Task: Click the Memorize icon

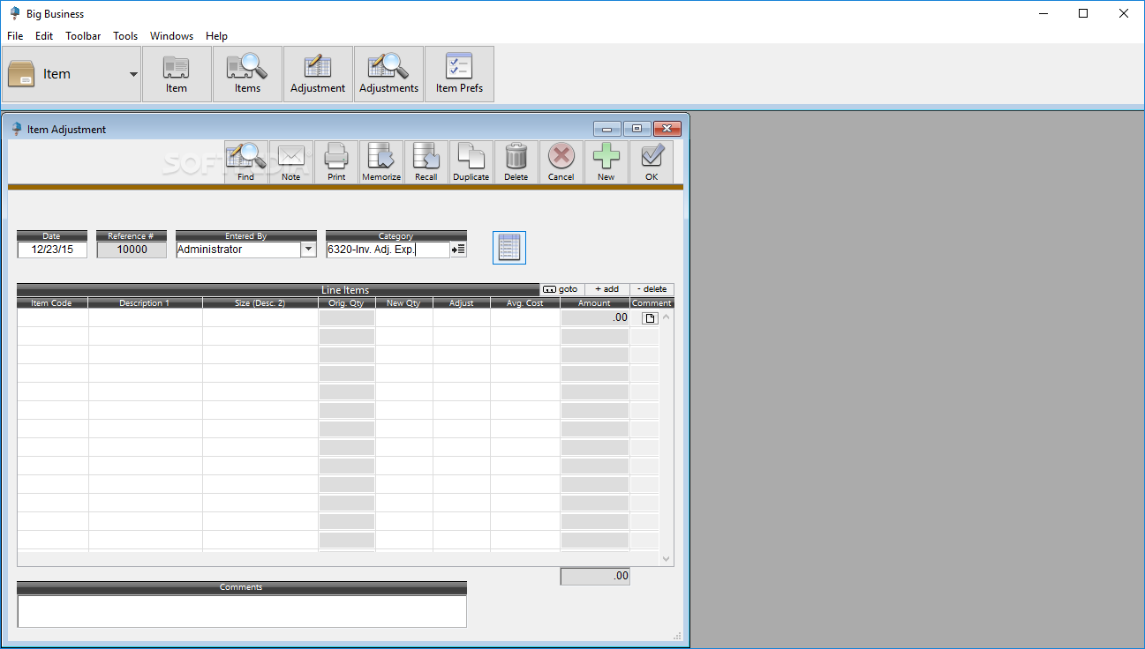Action: (x=381, y=162)
